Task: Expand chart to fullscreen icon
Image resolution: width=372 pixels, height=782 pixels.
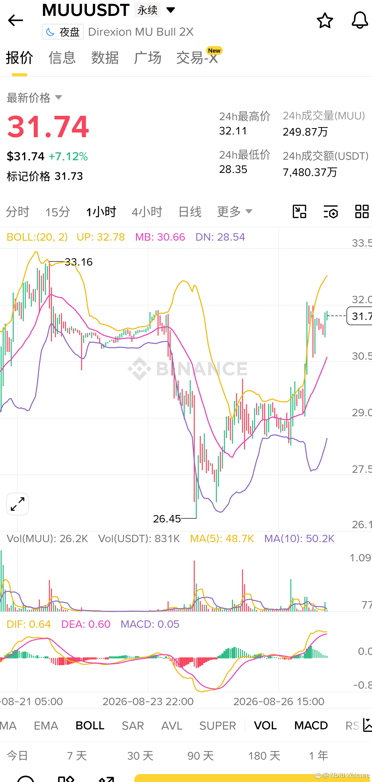Action: click(18, 504)
